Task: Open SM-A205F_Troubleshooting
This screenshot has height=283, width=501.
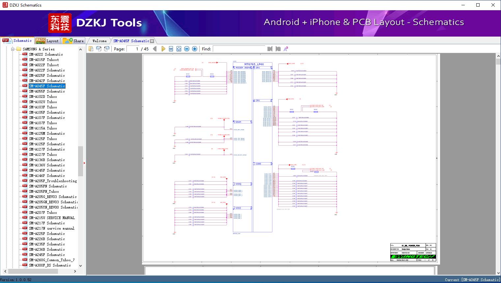Action: click(53, 181)
